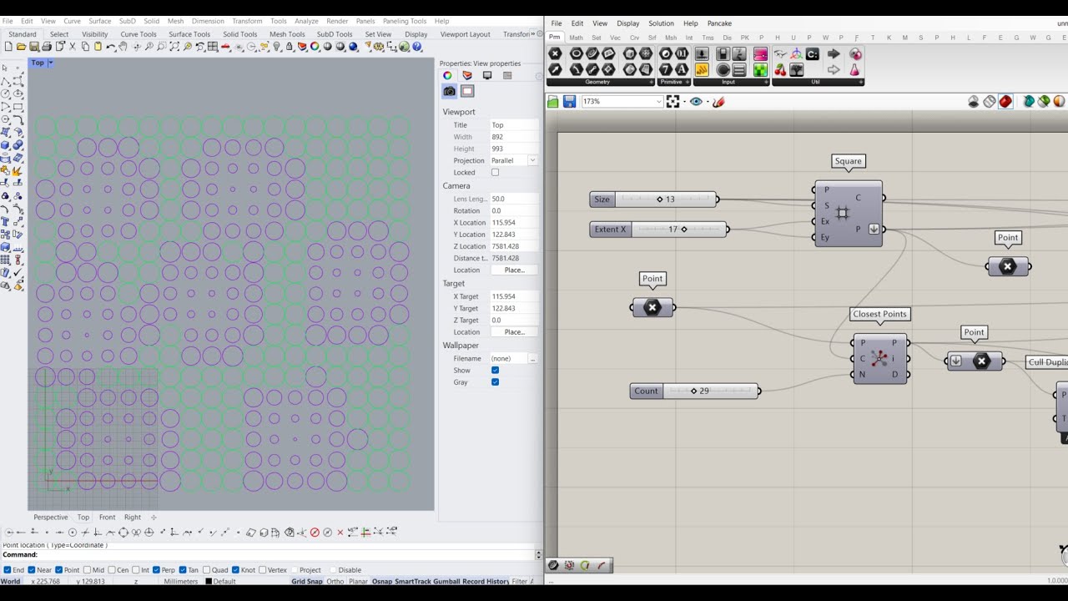Select the red shaded preview mode icon
The image size is (1068, 601).
1005,102
